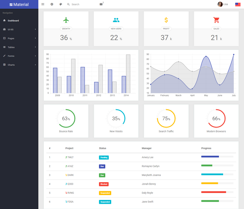The height and width of the screenshot is (209, 244).
Task: Click the Dashboard home icon
Action: coord(4,20)
